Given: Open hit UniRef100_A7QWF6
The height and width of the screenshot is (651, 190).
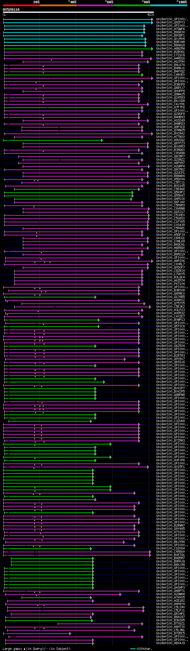Looking at the screenshot, I should [x=170, y=29].
